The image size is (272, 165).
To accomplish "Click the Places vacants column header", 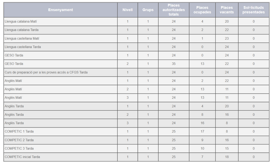I will tap(227, 10).
